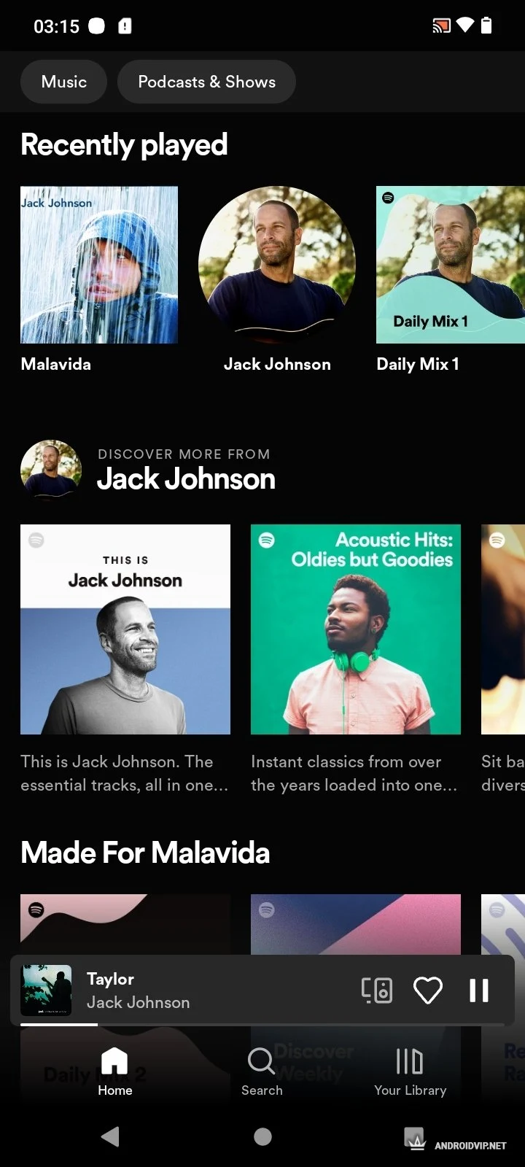525x1167 pixels.
Task: Like the song Taylor with heart icon
Action: point(428,990)
